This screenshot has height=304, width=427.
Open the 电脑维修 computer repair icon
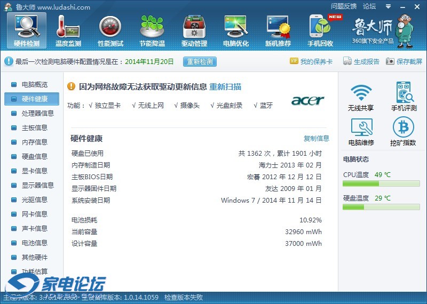click(x=361, y=132)
